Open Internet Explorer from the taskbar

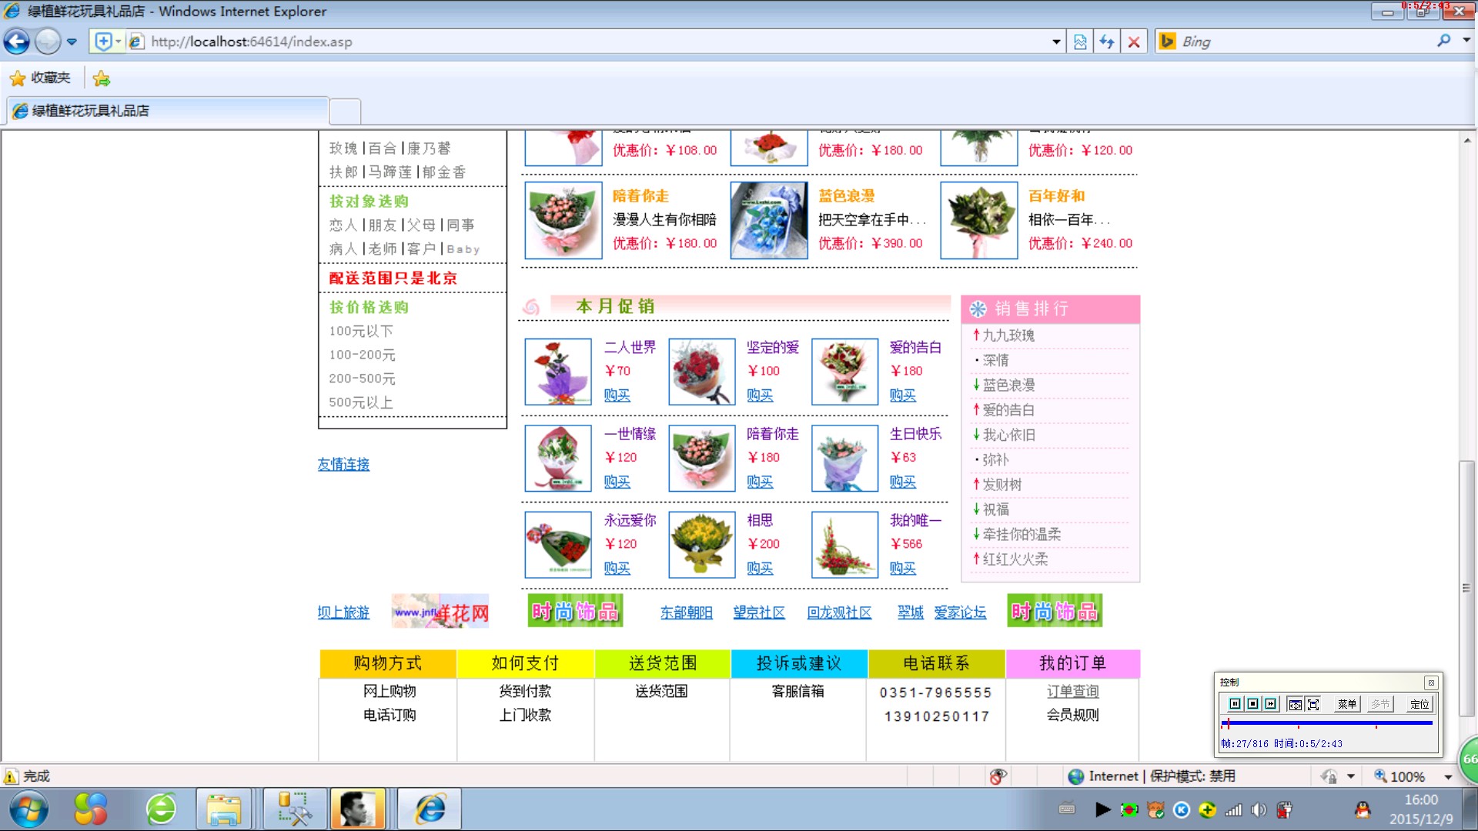pyautogui.click(x=430, y=809)
